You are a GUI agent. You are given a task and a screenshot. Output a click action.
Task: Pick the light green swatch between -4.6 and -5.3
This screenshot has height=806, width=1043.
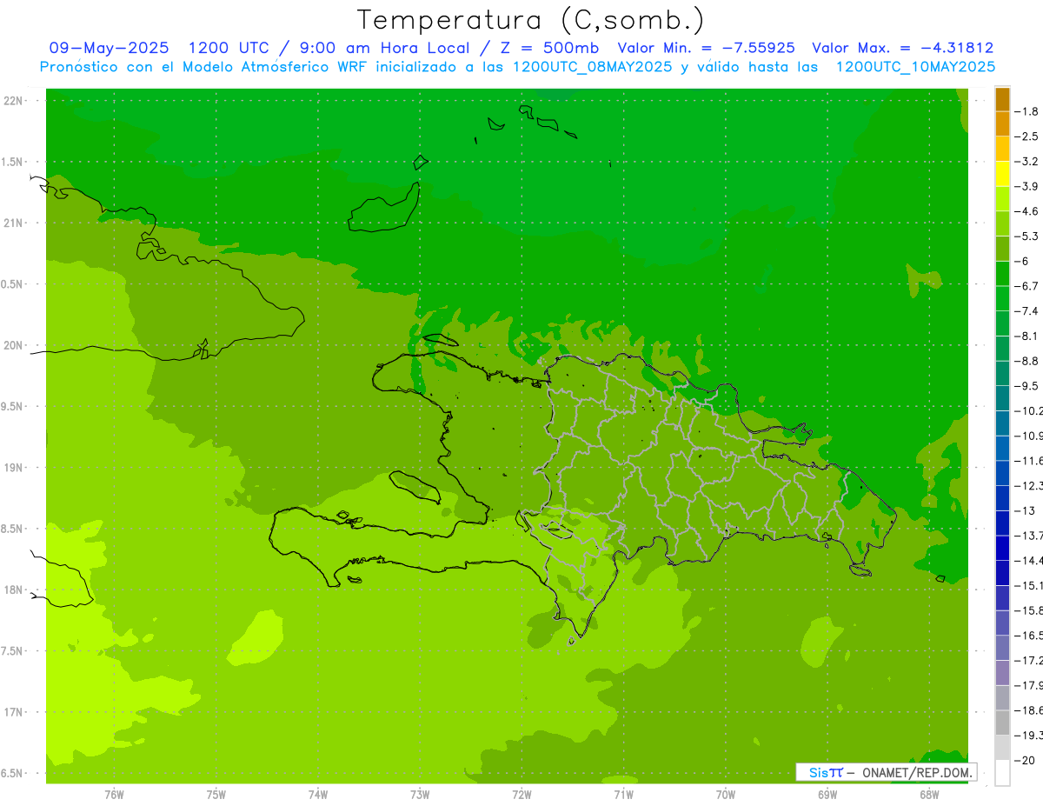[1002, 223]
